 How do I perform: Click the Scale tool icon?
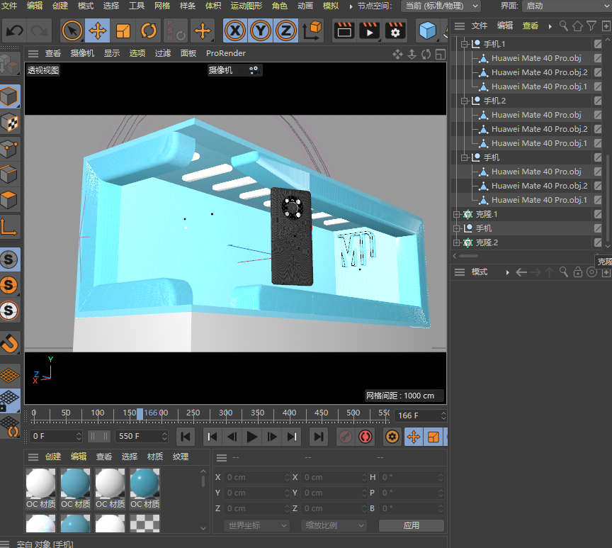(123, 31)
